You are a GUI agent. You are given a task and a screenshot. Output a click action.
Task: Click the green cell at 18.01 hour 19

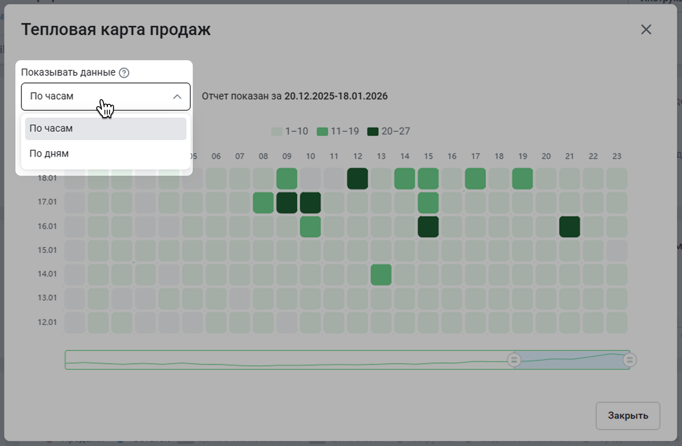click(522, 179)
